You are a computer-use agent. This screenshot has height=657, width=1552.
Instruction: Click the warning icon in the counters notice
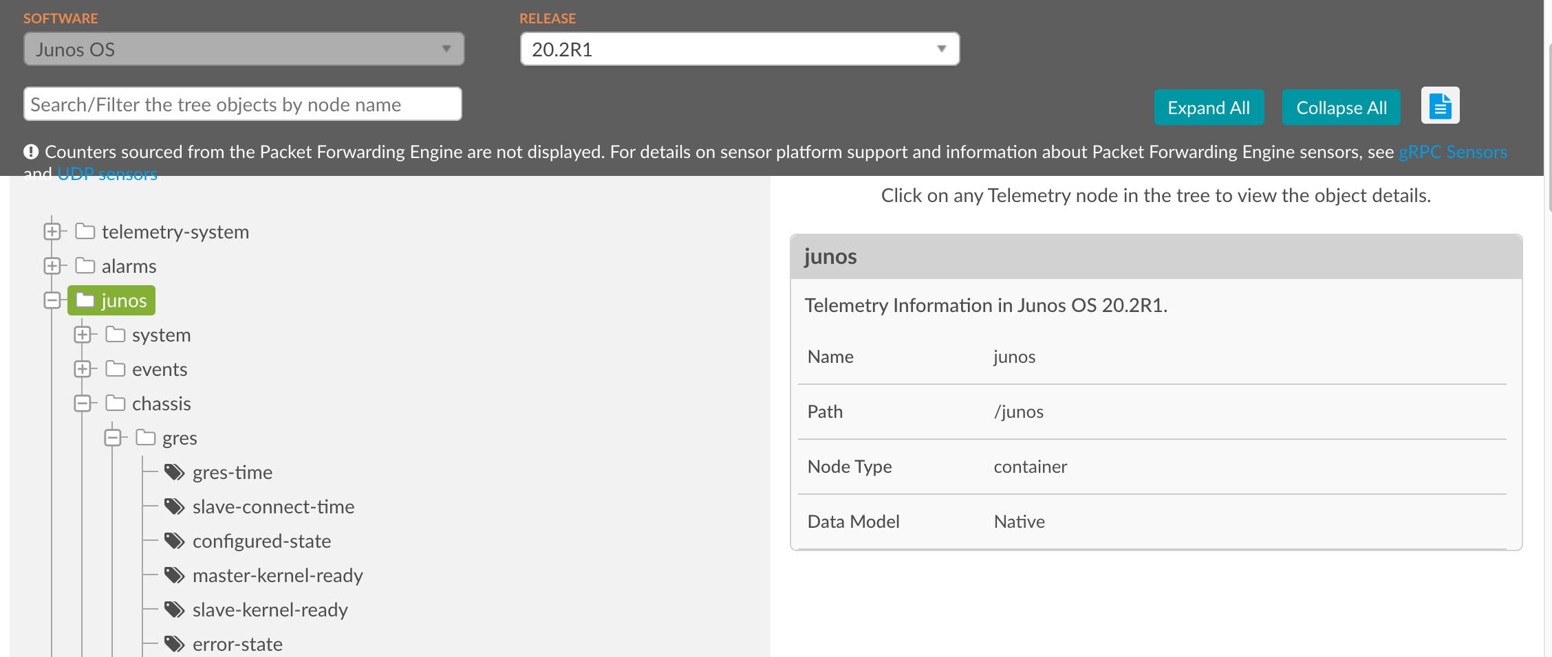pos(31,151)
